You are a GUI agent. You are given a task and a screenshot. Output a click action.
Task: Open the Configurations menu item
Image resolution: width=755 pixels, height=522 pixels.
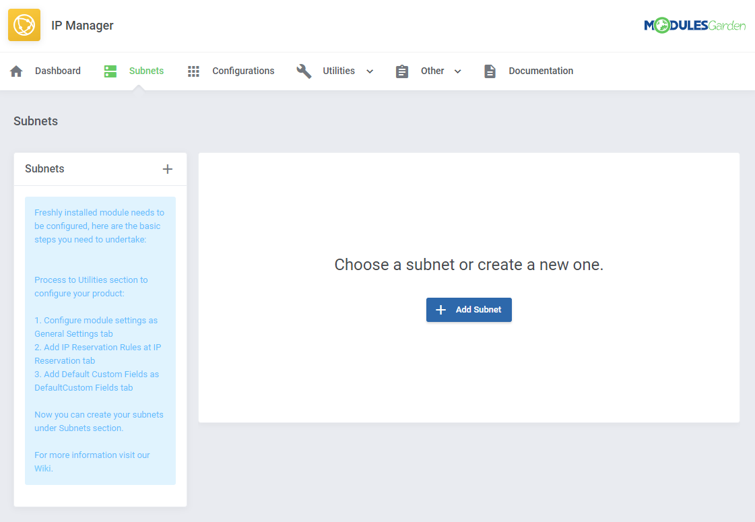click(243, 71)
